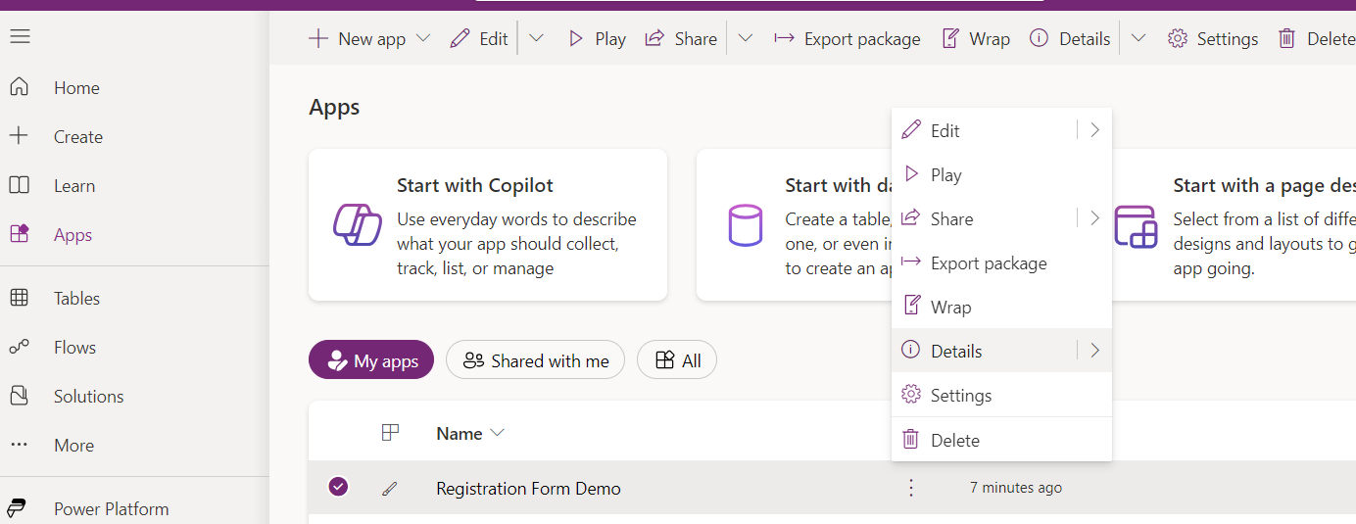The width and height of the screenshot is (1356, 524).
Task: Choose Details in the context menu
Action: [x=983, y=351]
